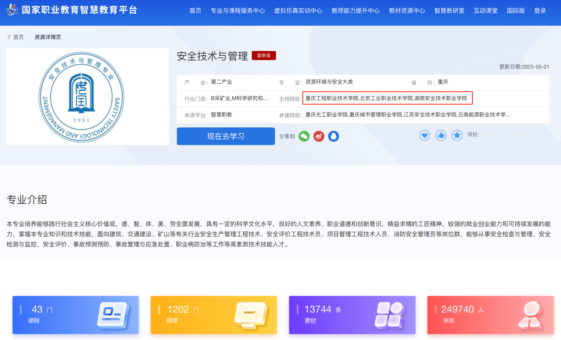Open 互动课堂 menu
Viewport: 561px width, 340px height.
[485, 11]
